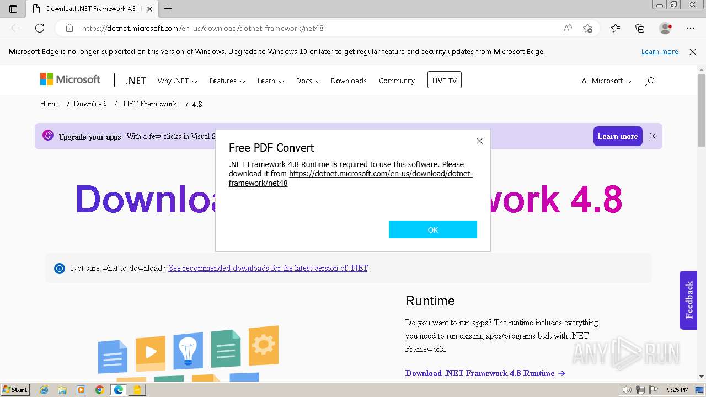Switch to yellow app taskbar button
The image size is (706, 397).
[137, 390]
